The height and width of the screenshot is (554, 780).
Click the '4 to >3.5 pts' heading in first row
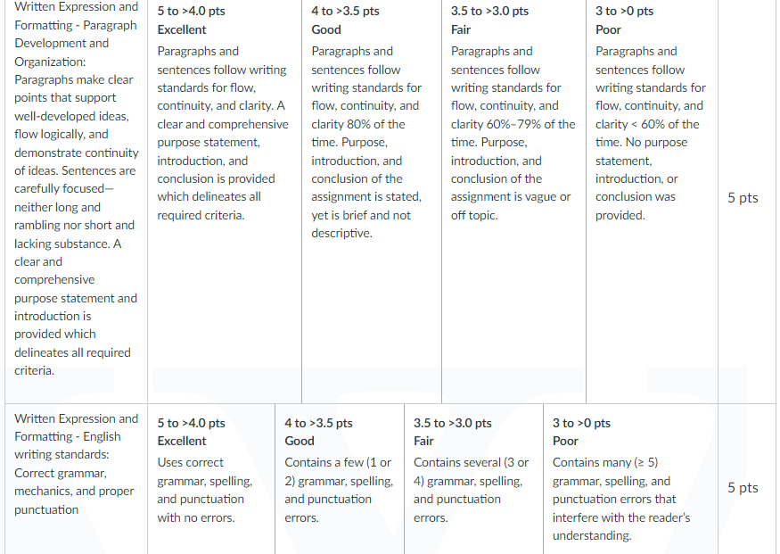[x=345, y=11]
